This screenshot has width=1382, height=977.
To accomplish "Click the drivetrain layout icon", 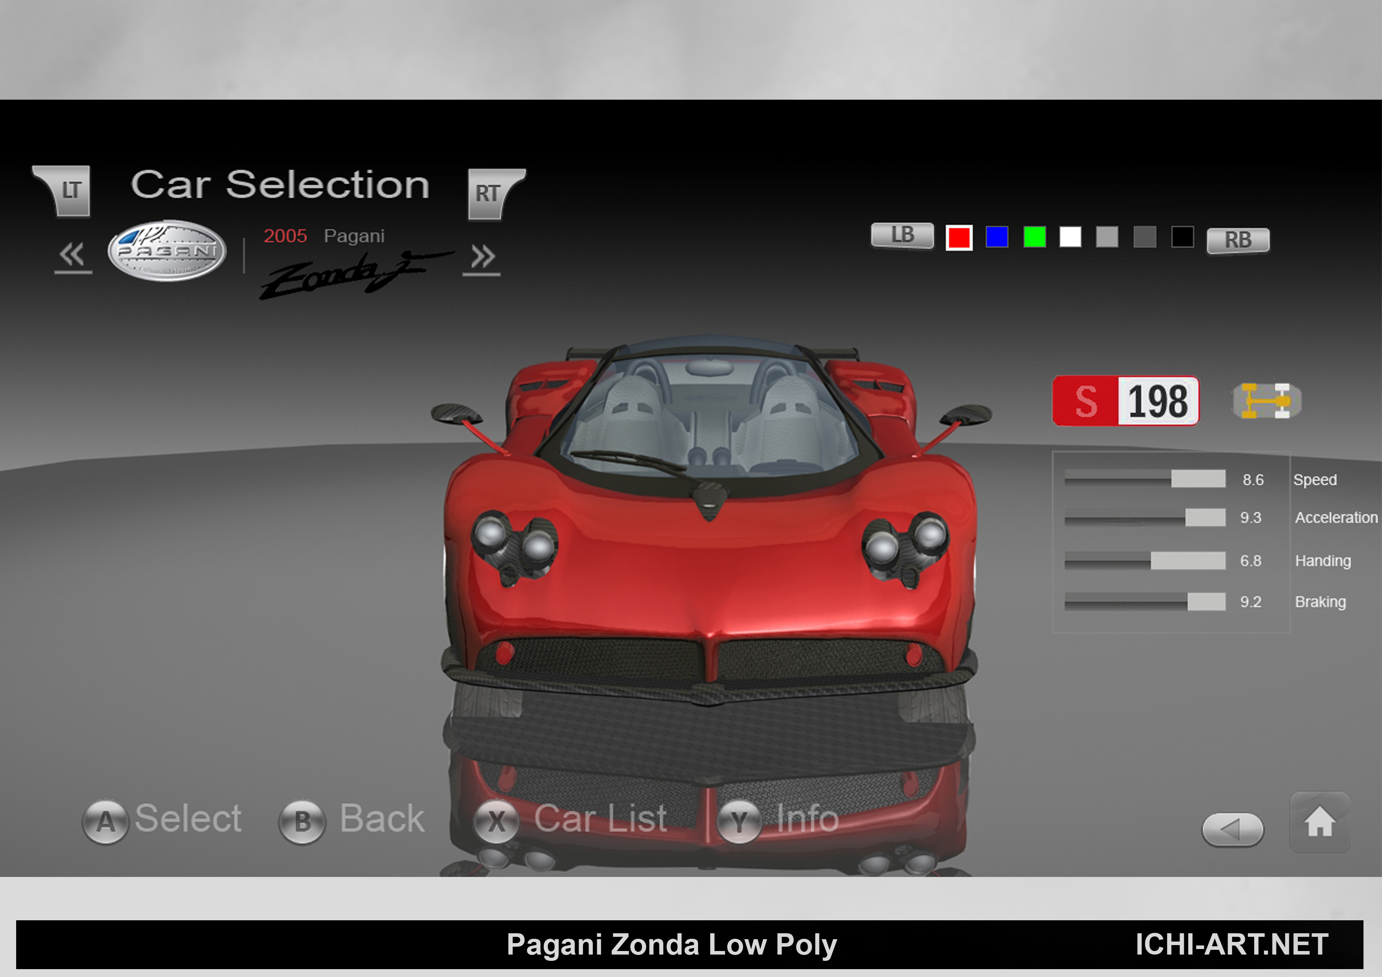I will [x=1267, y=400].
